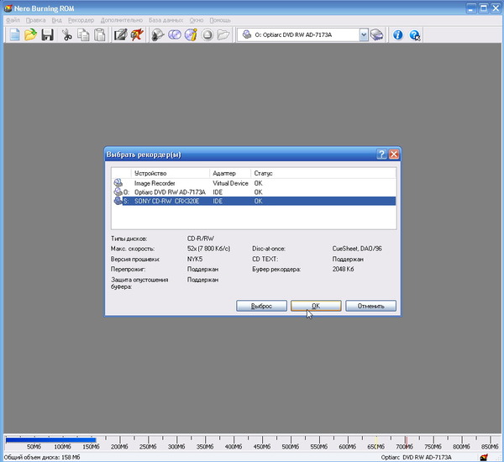Click the Nero flame icon in status bar
The width and height of the screenshot is (504, 462).
[484, 457]
